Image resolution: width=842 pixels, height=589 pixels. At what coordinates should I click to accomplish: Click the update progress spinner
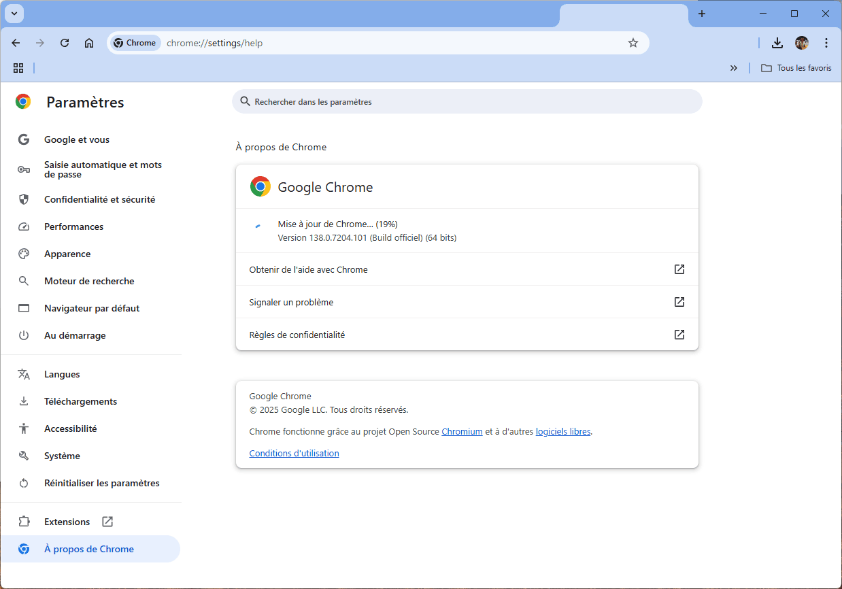[258, 225]
